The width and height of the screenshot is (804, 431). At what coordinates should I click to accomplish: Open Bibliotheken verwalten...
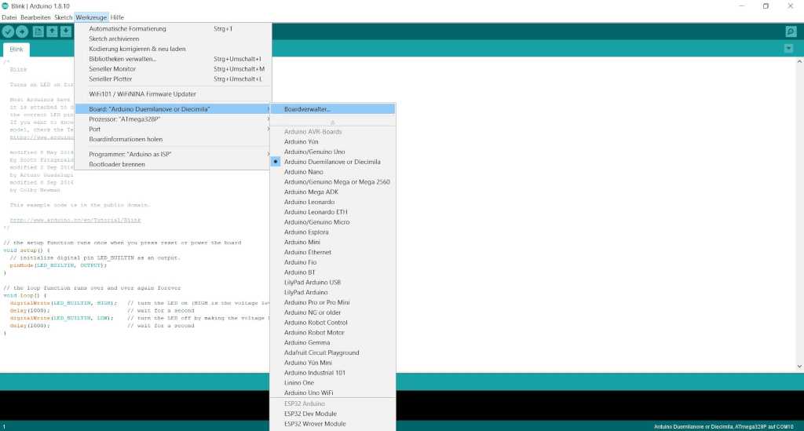click(174, 59)
